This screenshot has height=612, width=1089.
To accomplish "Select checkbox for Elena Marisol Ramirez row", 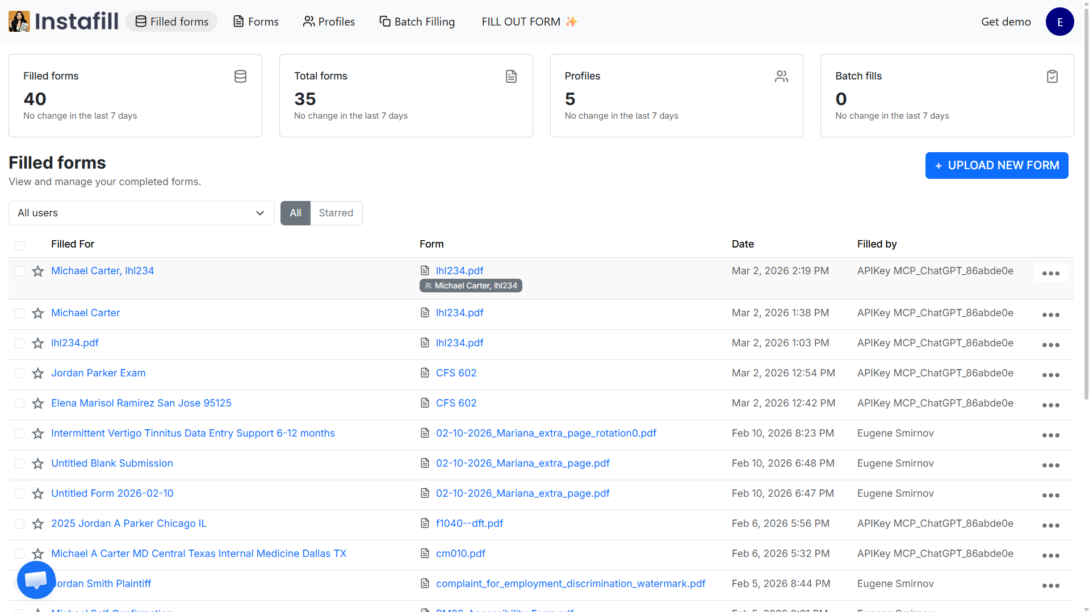I will [19, 404].
